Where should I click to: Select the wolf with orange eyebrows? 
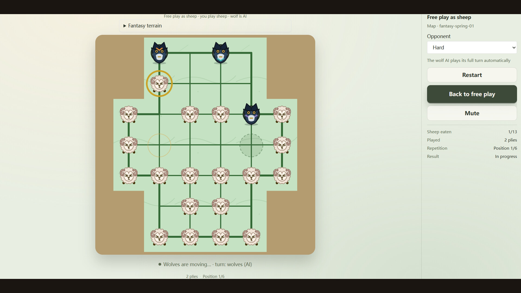(x=159, y=53)
